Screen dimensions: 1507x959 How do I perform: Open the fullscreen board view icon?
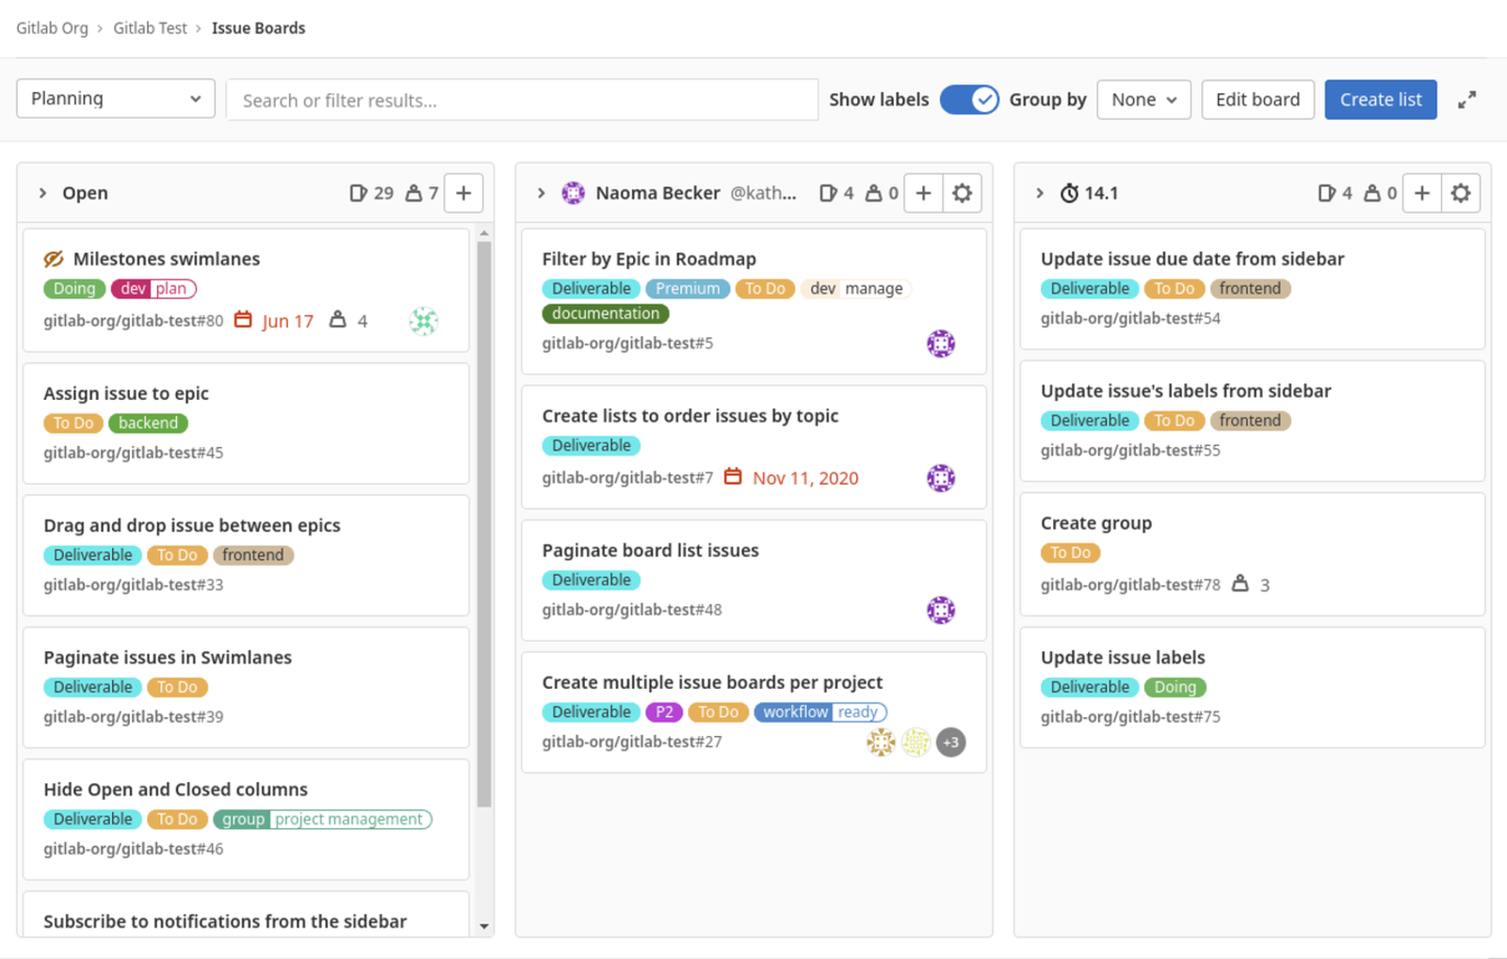tap(1466, 99)
